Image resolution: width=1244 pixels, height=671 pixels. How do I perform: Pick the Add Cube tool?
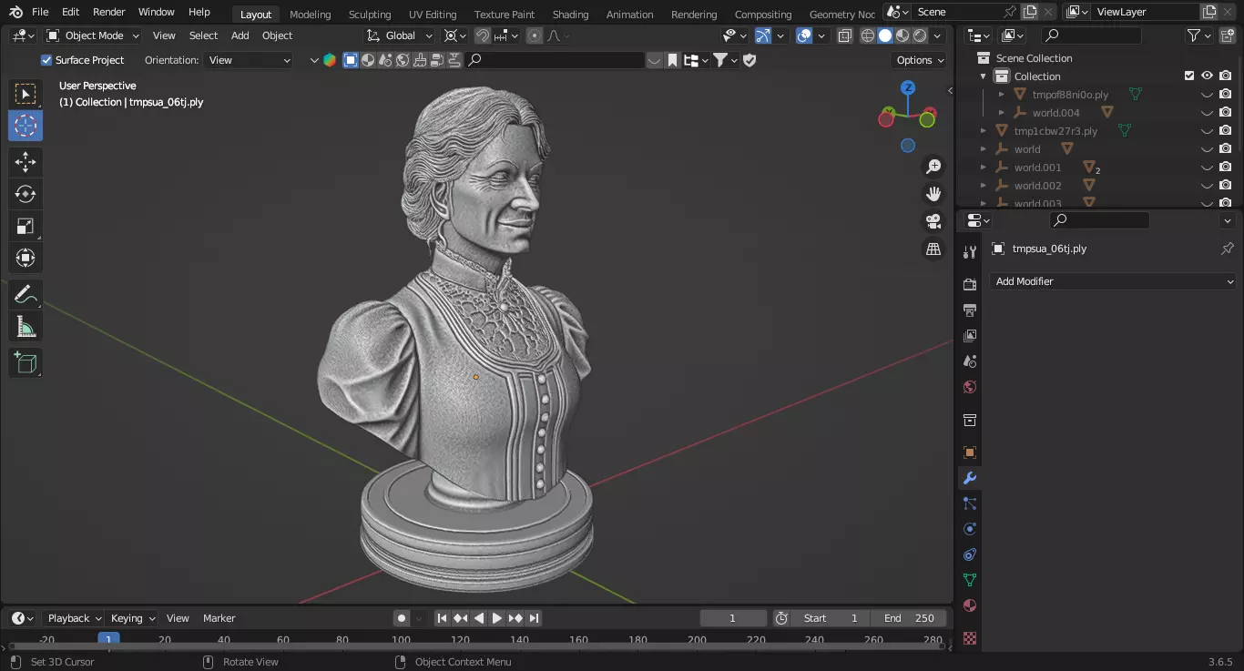[25, 363]
